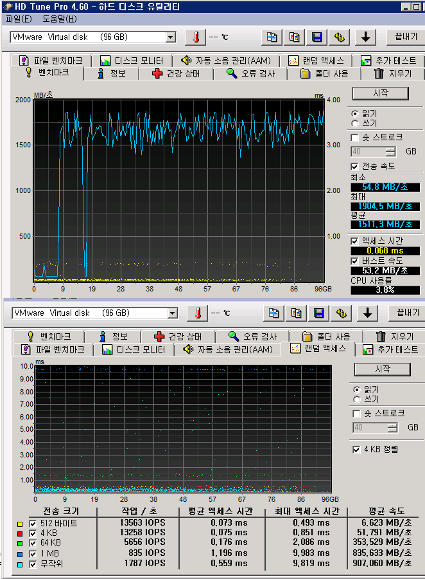Click copy-to-clipboard icon in upper toolbar
This screenshot has width=425, height=579.
(x=272, y=37)
